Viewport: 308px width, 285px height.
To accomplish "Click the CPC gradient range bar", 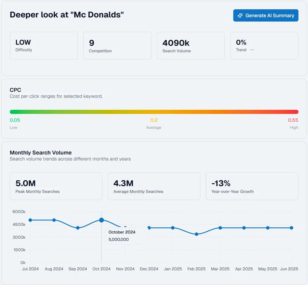I will point(154,112).
